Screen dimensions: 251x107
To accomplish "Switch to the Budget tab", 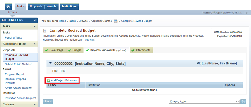I will point(75,50).
